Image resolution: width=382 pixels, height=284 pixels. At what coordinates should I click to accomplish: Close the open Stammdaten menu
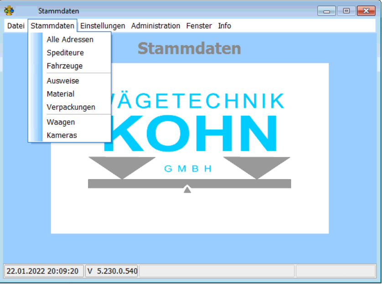[x=52, y=26]
